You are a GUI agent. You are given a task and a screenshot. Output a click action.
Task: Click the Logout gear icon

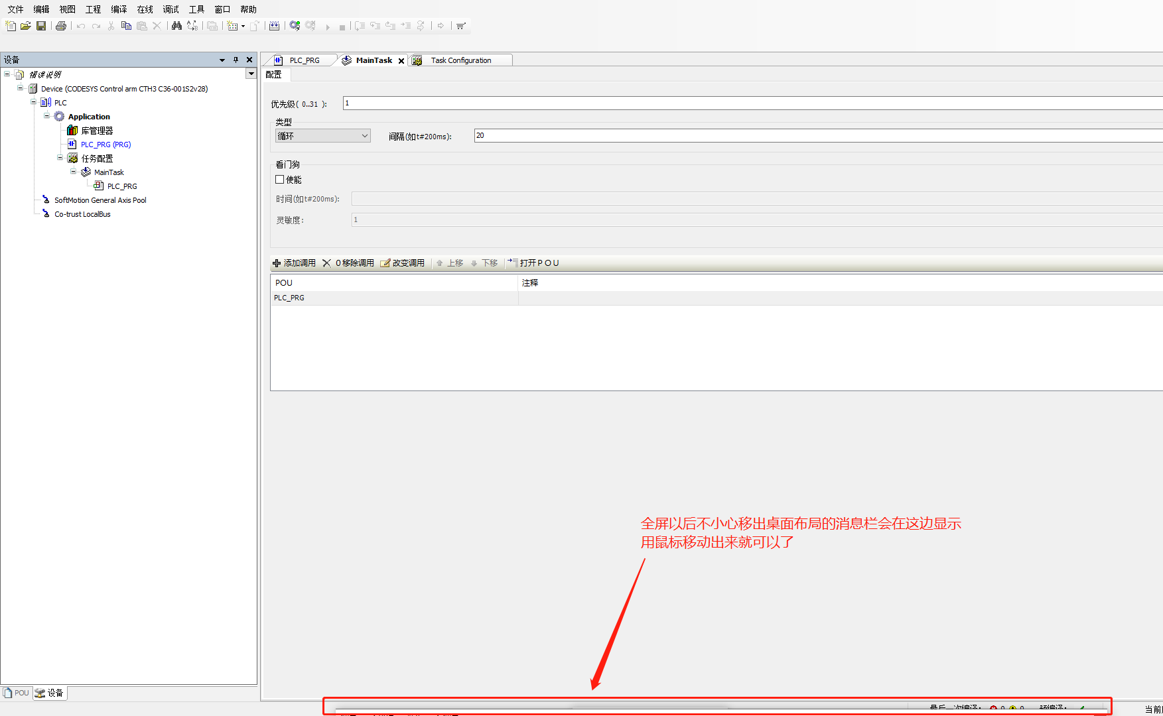[x=310, y=26]
